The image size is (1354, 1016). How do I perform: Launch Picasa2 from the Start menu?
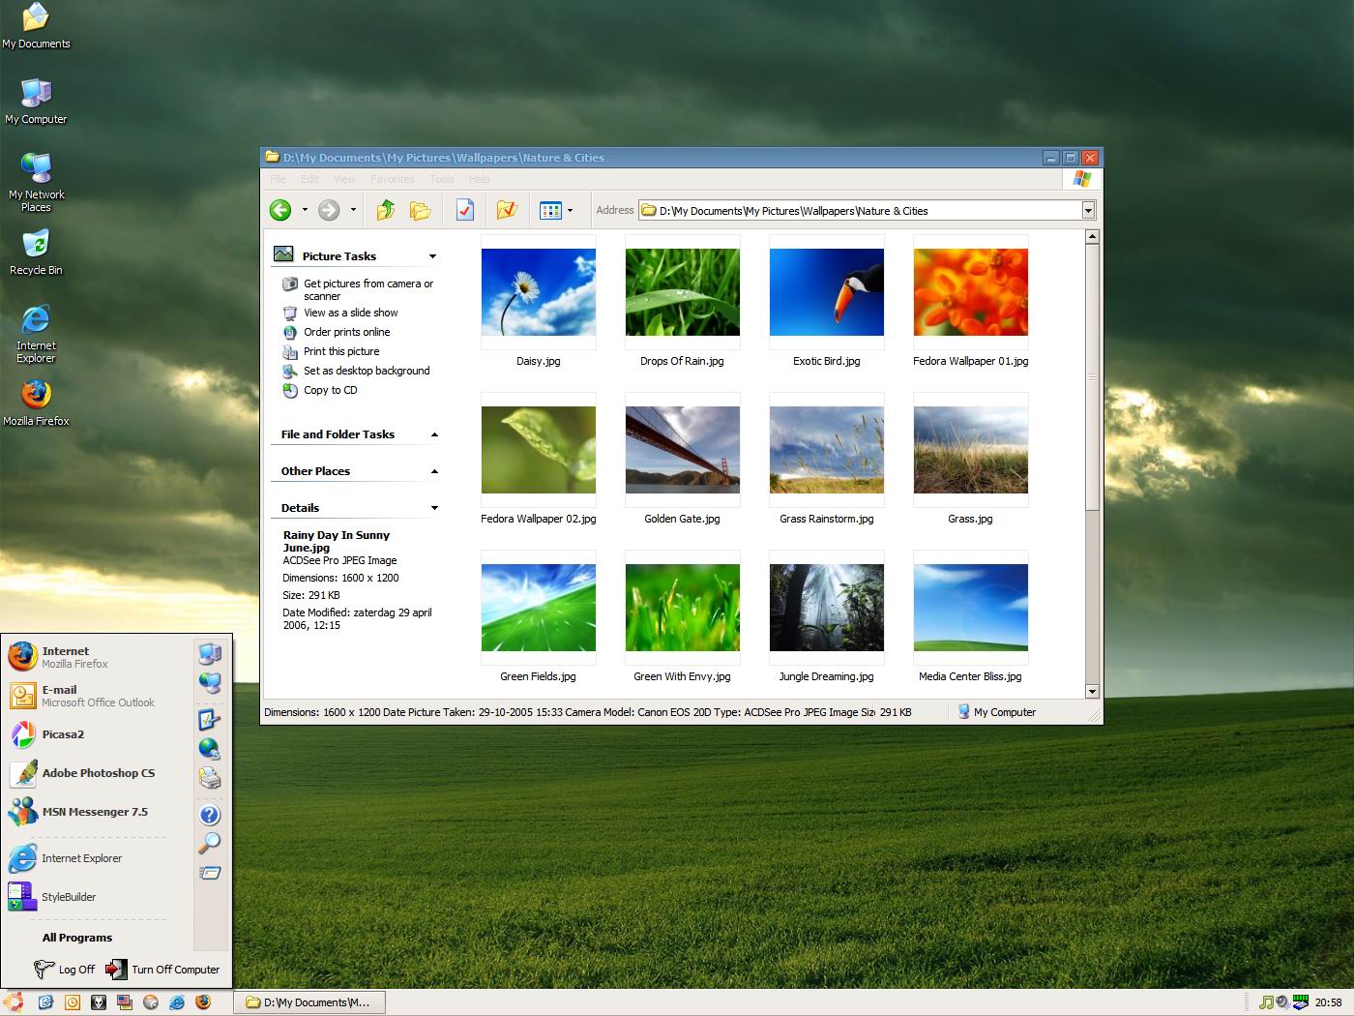(63, 734)
